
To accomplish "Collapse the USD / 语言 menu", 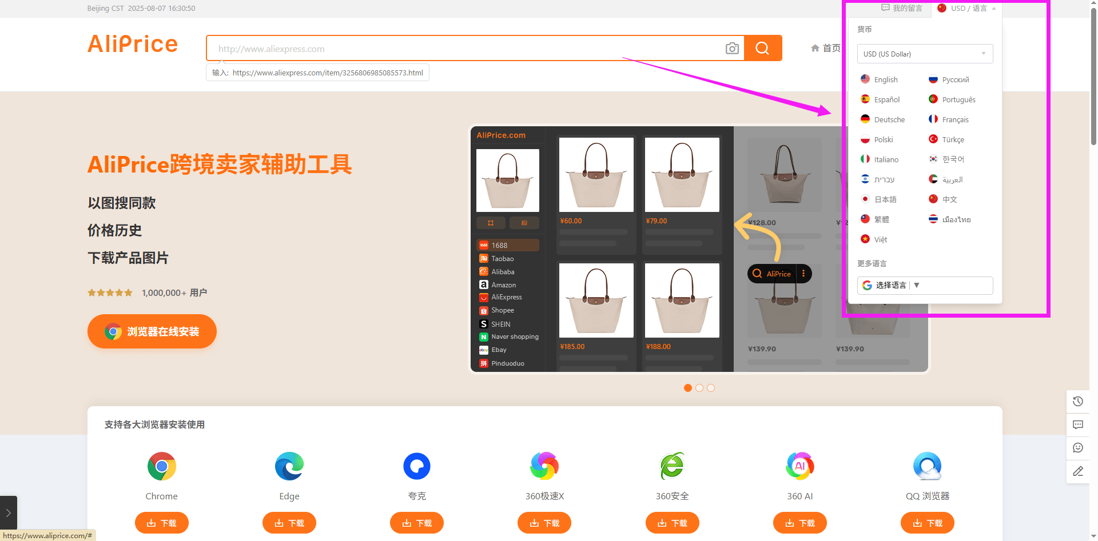I will point(967,8).
